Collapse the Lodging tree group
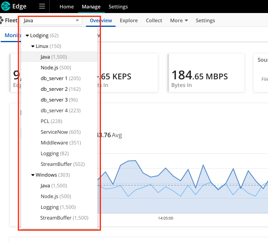Image resolution: width=268 pixels, height=241 pixels. pos(28,36)
